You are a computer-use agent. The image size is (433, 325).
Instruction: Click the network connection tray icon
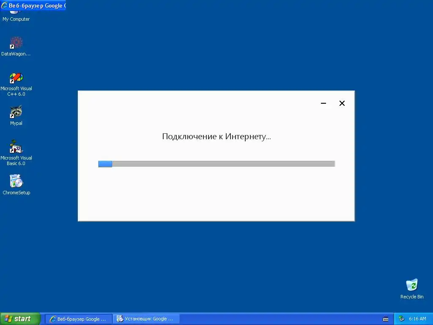click(x=401, y=319)
